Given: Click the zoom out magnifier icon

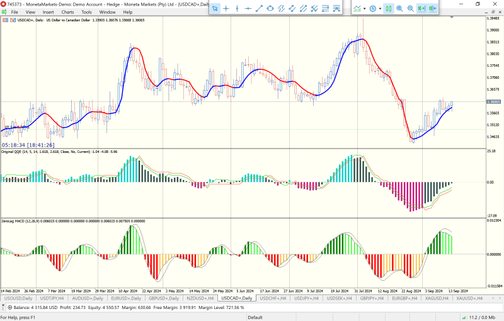Looking at the screenshot, I should coord(410,9).
